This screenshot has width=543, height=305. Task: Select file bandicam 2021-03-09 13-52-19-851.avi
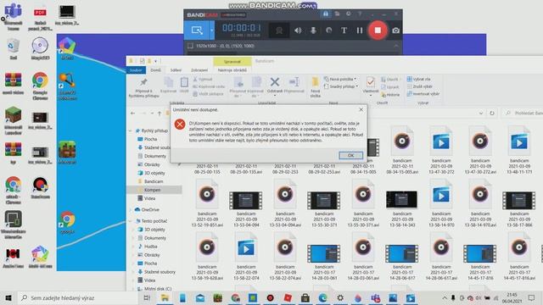click(x=207, y=203)
